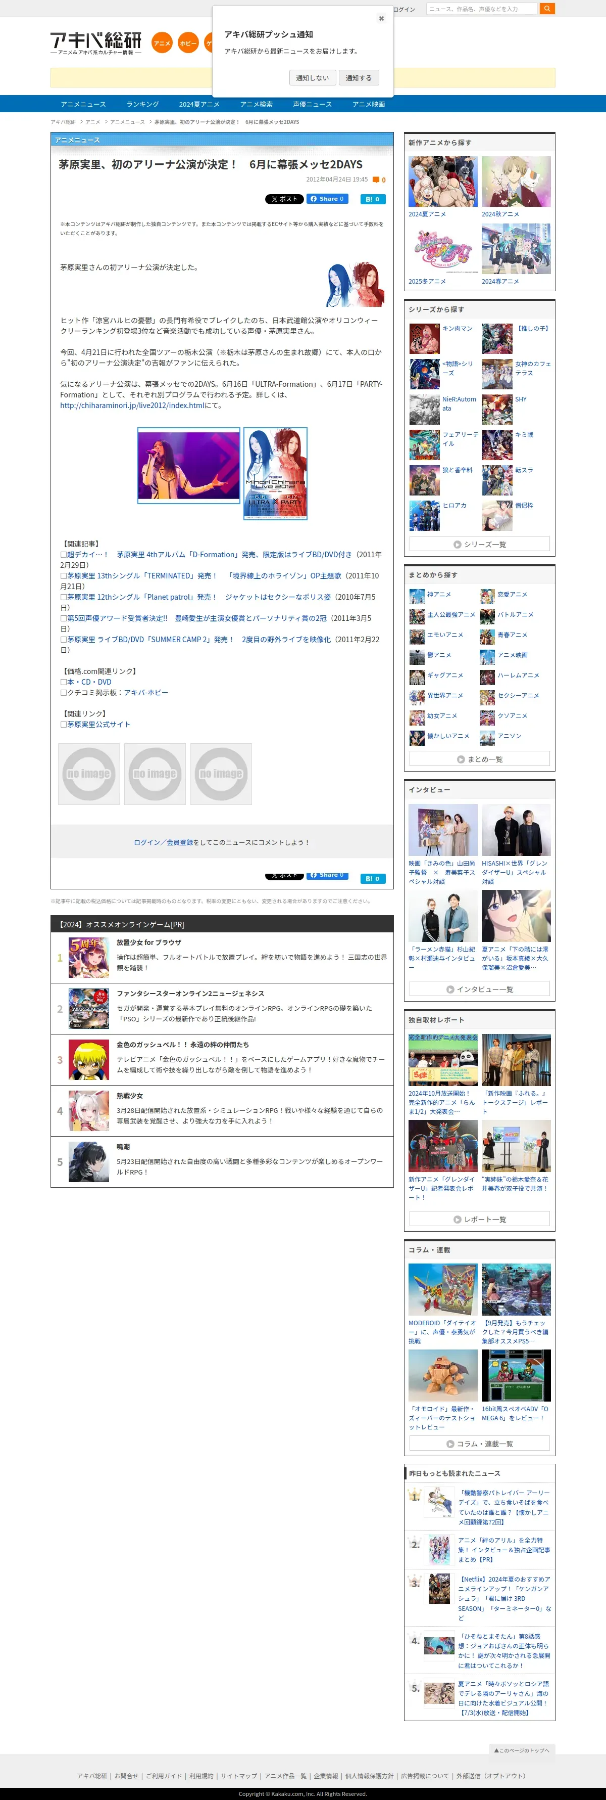Click the まとめ一覧 button
The width and height of the screenshot is (606, 1800).
coord(480,759)
